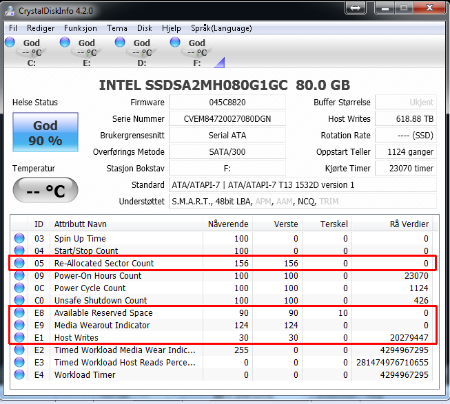This screenshot has height=404, width=450.
Task: Click the Standard field ATA/ATAPI-7
Action: point(303,185)
